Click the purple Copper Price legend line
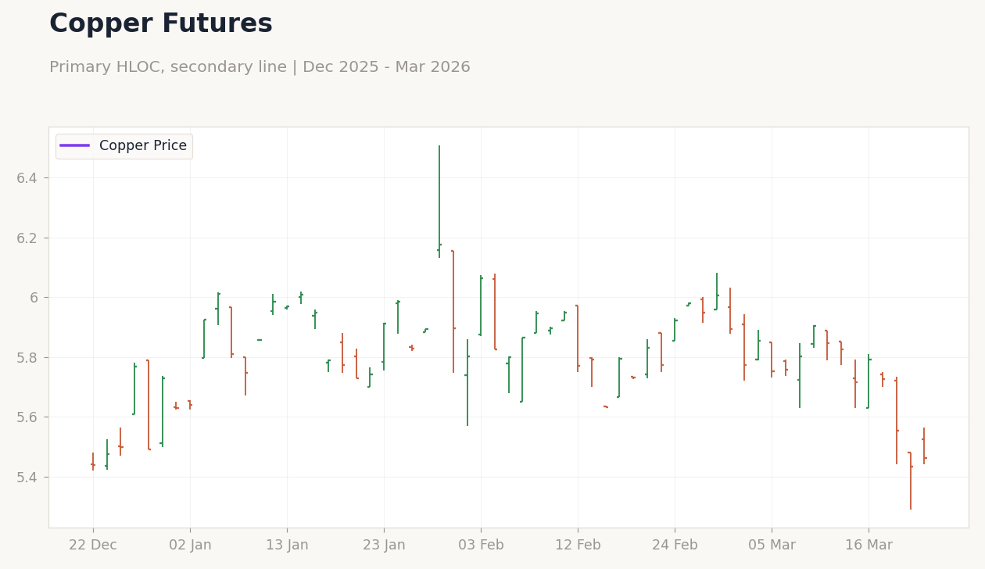985x569 pixels. tap(75, 146)
